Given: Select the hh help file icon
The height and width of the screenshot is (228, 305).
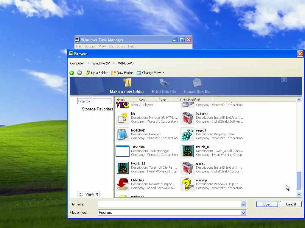Looking at the screenshot, I should coord(122,118).
